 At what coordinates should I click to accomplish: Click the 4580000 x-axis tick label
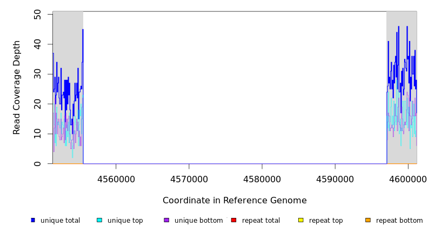pyautogui.click(x=262, y=179)
